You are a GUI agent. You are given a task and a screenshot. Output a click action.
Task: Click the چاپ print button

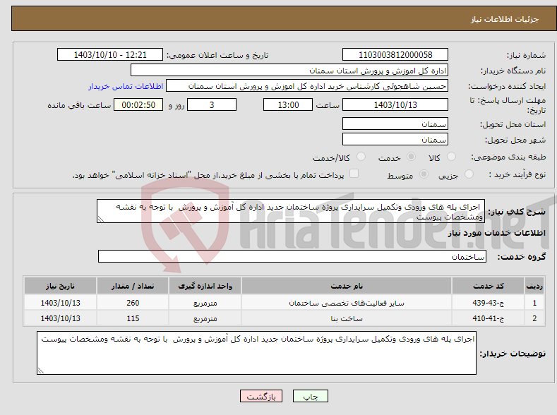tap(310, 396)
